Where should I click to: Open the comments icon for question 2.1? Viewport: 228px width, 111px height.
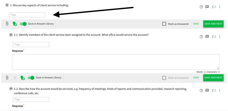click(x=207, y=36)
